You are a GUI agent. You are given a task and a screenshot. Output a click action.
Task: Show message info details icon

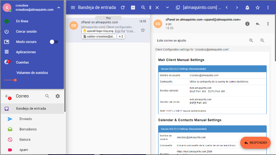click(x=247, y=24)
